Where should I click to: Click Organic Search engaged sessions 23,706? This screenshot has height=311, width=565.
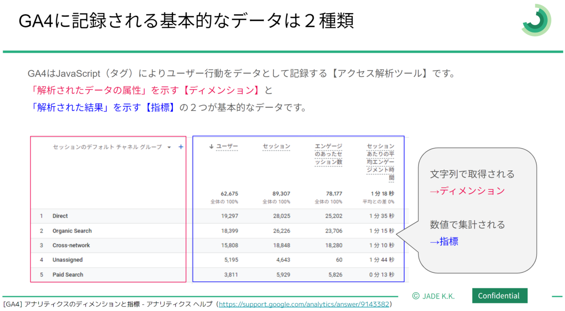point(333,231)
